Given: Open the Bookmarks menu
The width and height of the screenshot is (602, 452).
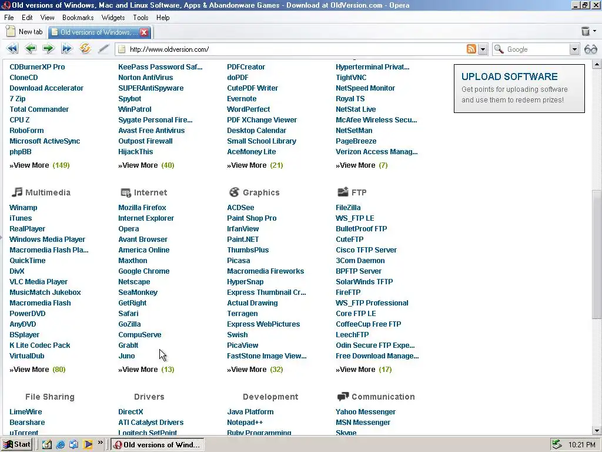Looking at the screenshot, I should [x=78, y=18].
